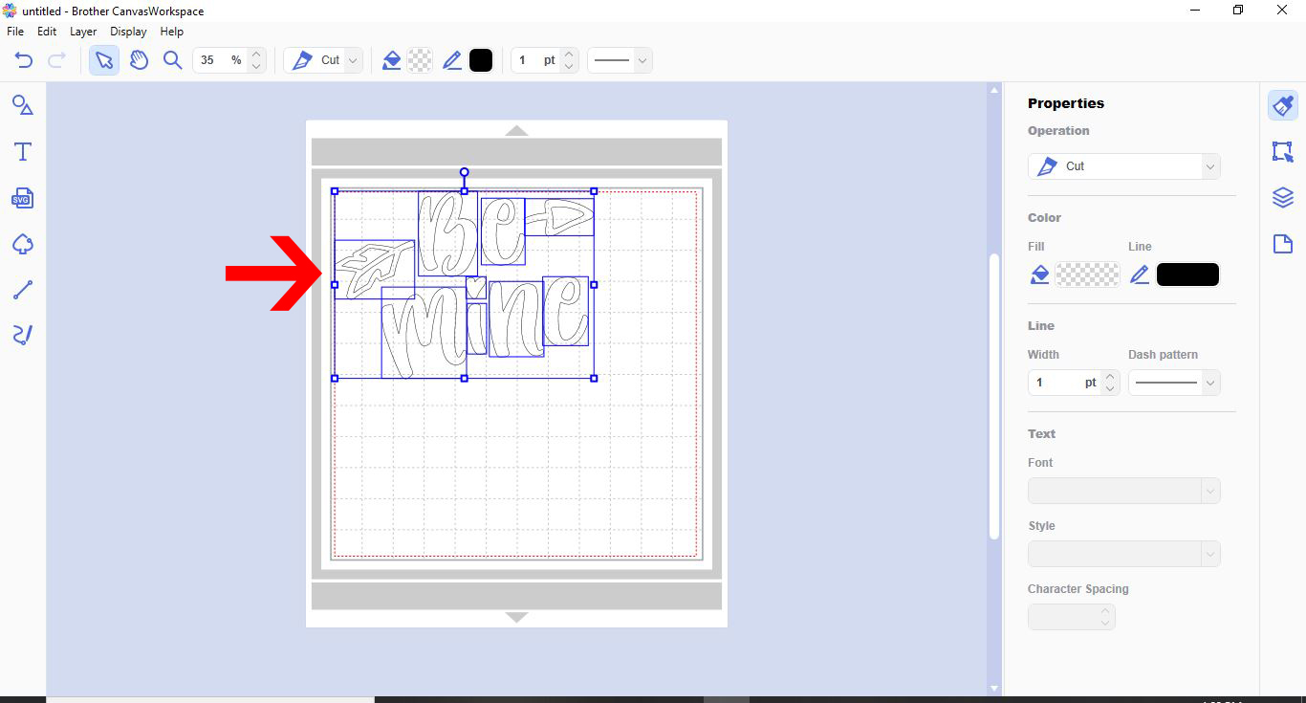Open the Dash pattern dropdown
1306x703 pixels.
[x=1174, y=382]
